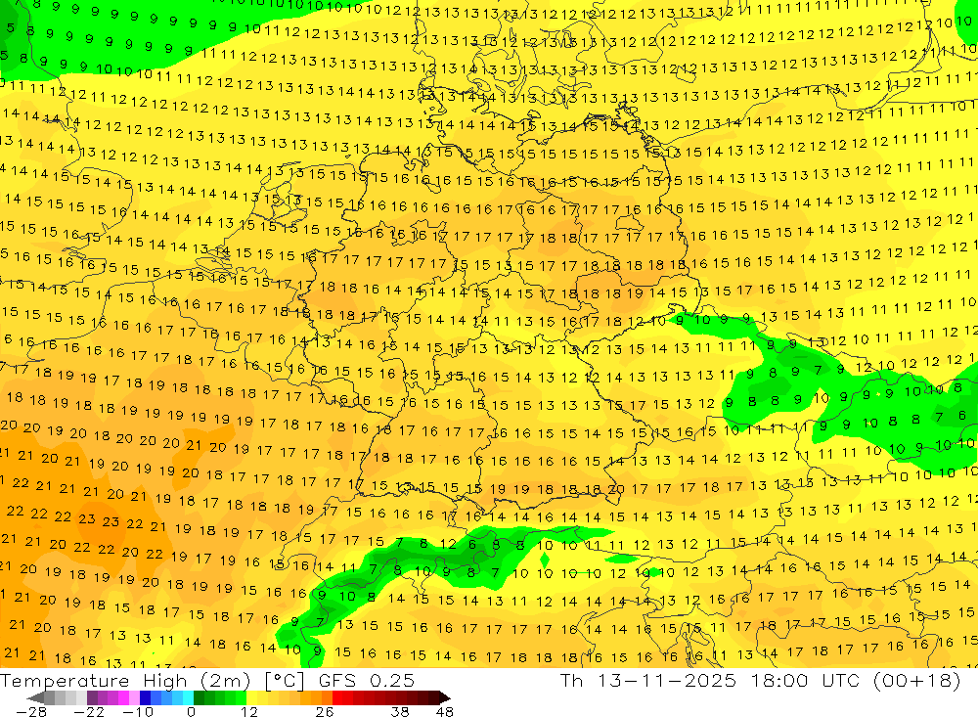Click the dark brown right arrow end of legend
Image resolution: width=978 pixels, height=717 pixels.
445,697
